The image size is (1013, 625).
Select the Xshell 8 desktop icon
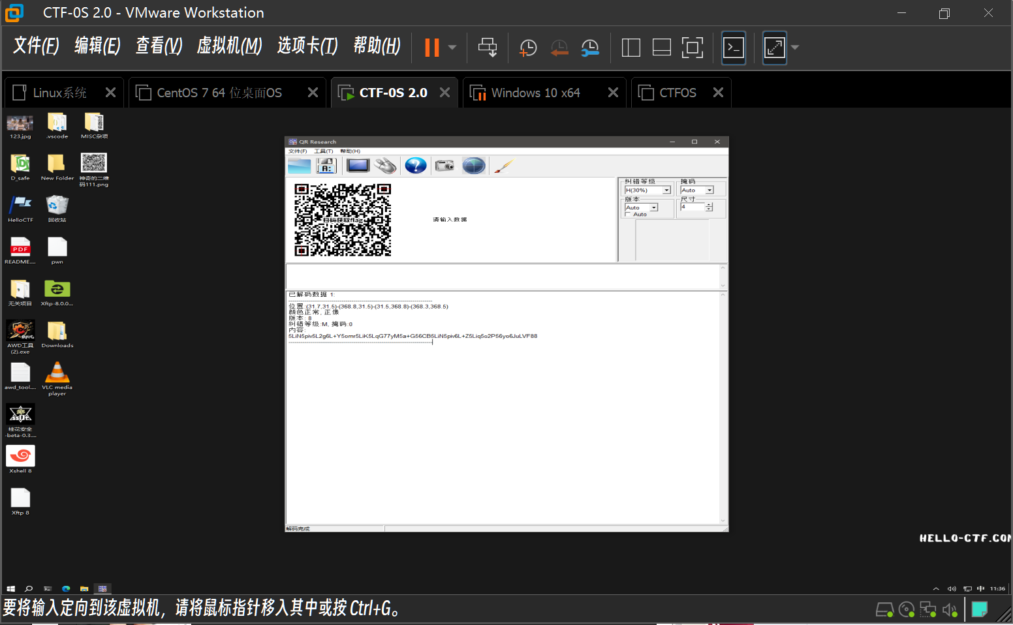point(20,459)
